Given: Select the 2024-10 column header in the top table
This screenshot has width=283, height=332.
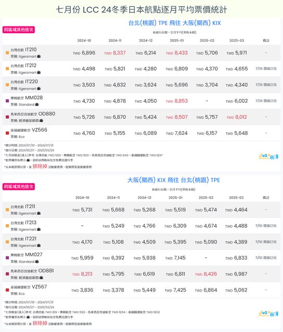Looking at the screenshot, I should [84, 40].
